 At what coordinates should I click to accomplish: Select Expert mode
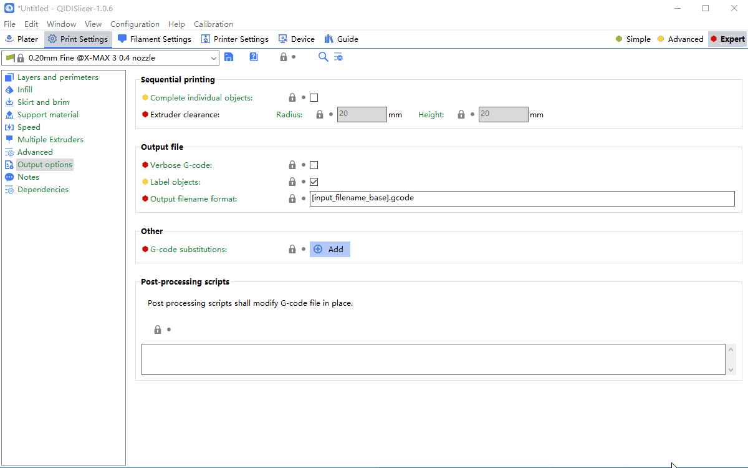[727, 39]
